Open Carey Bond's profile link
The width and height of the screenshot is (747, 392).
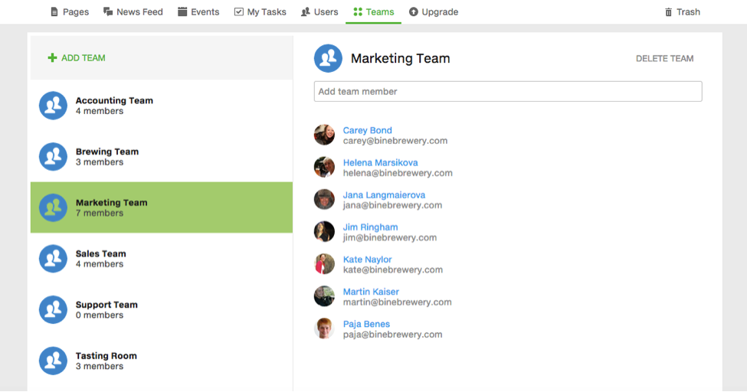pyautogui.click(x=367, y=130)
